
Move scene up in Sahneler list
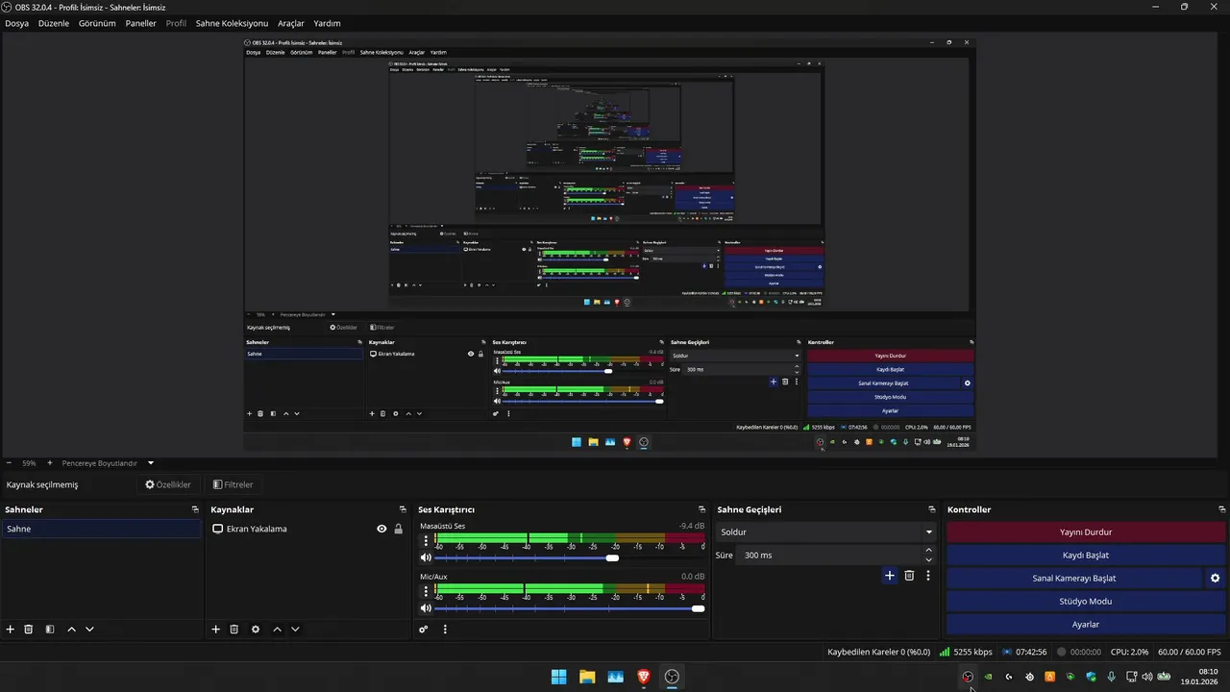(x=71, y=630)
